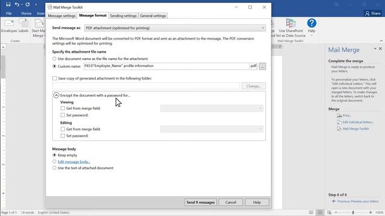Viewport: 385px width, 216px height.
Task: Click the save folder path field
Action: [x=146, y=86]
